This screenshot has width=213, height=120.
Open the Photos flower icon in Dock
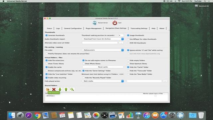click(96, 115)
